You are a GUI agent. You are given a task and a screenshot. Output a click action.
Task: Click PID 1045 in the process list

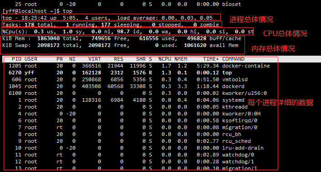[x=15, y=86]
